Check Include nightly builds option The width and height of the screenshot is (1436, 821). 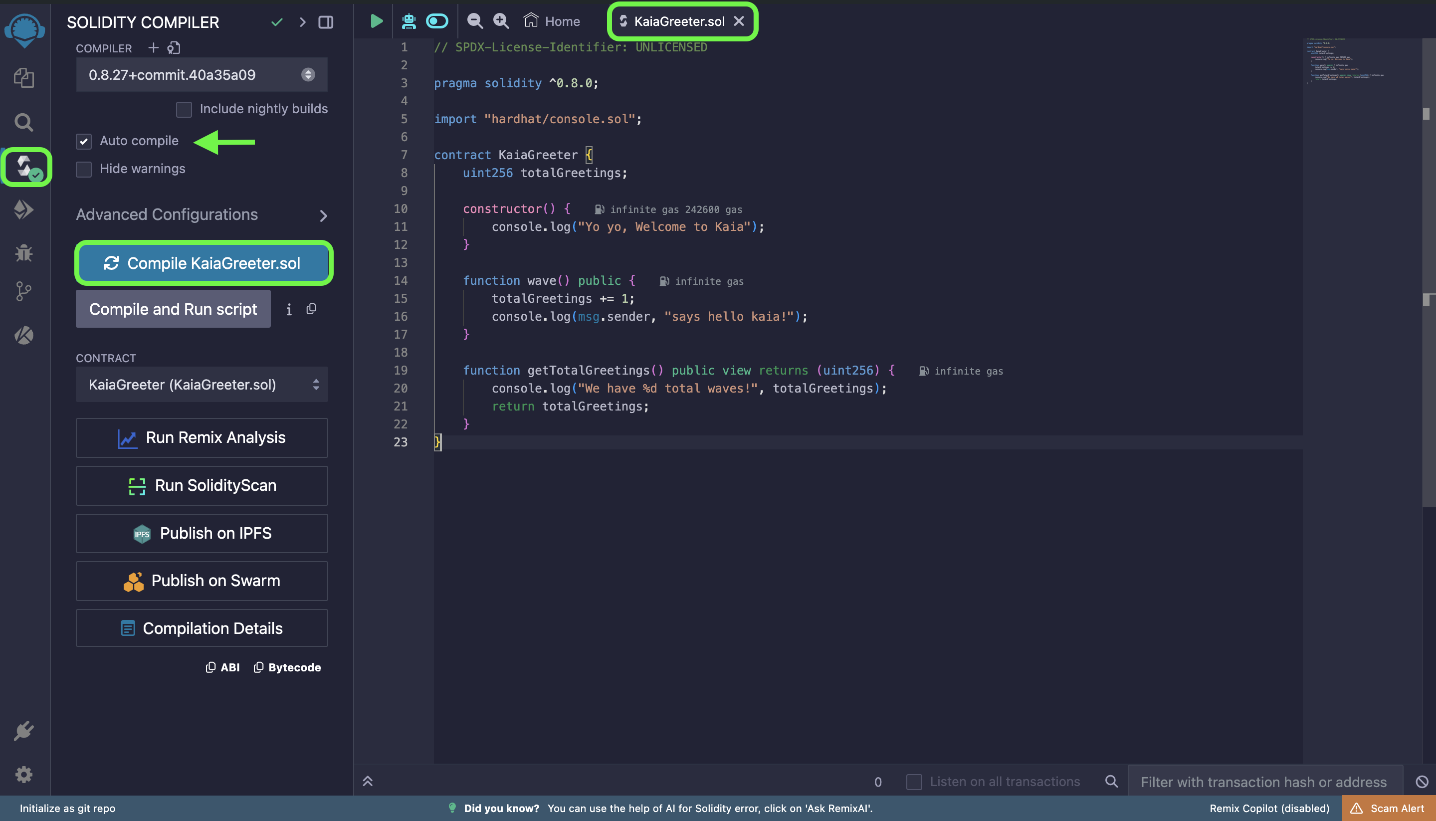click(184, 109)
